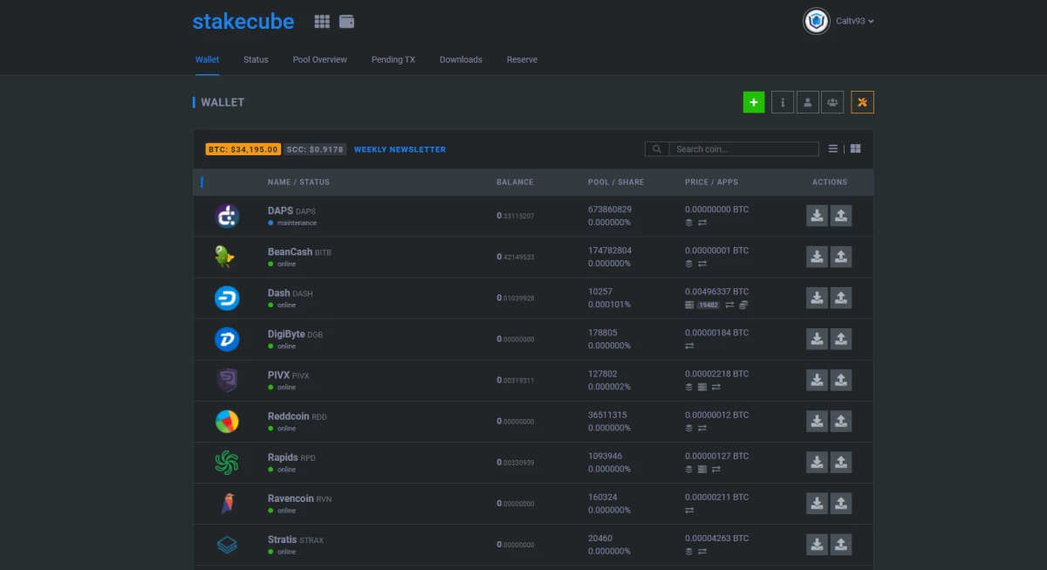Click the orange tools icon button
The width and height of the screenshot is (1047, 570).
click(x=863, y=102)
